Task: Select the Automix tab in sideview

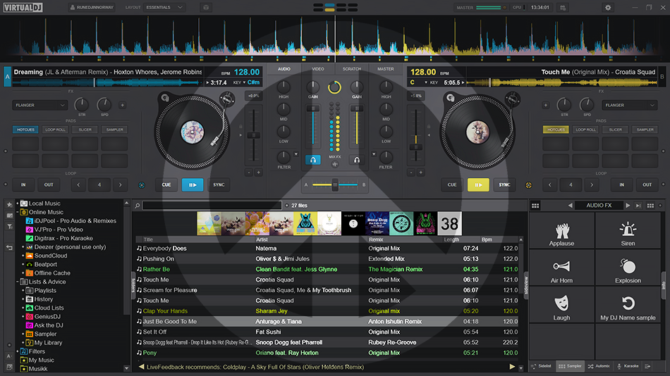Action: click(x=598, y=366)
